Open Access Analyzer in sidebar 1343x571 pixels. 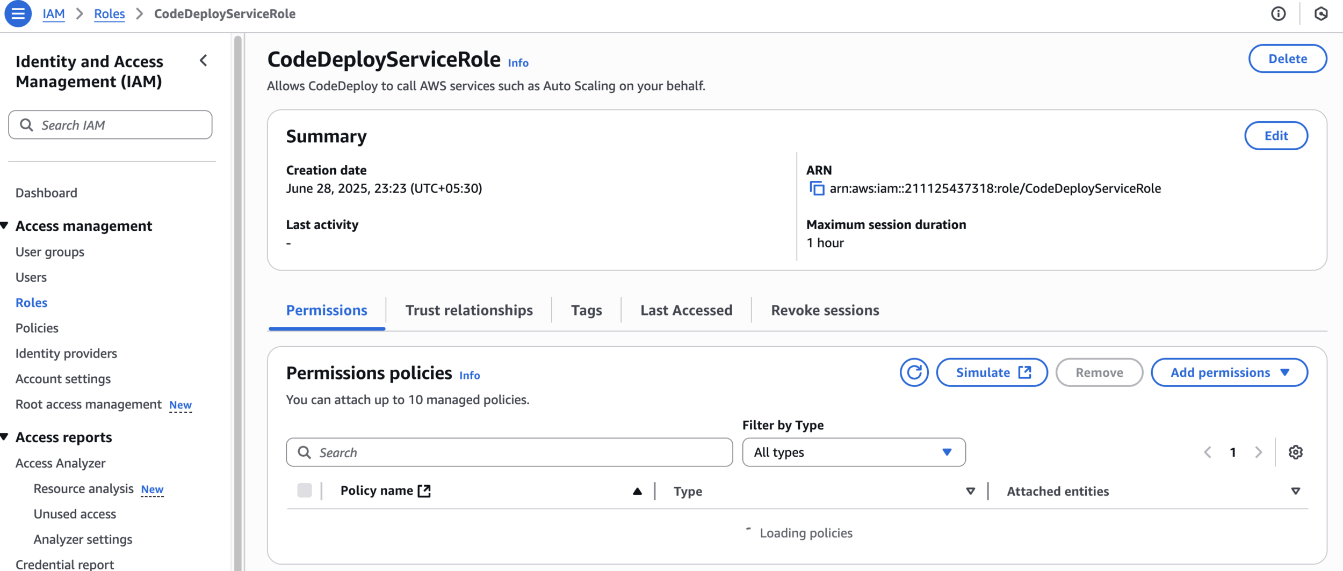coord(61,463)
